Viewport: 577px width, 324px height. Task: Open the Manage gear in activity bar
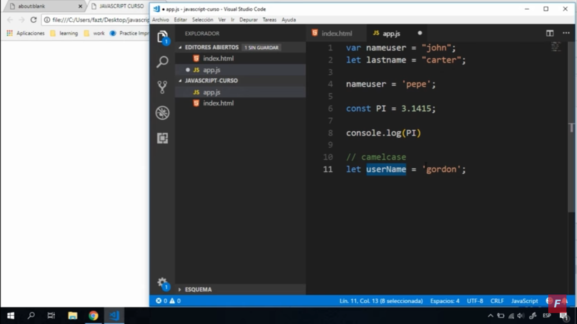[x=163, y=283]
